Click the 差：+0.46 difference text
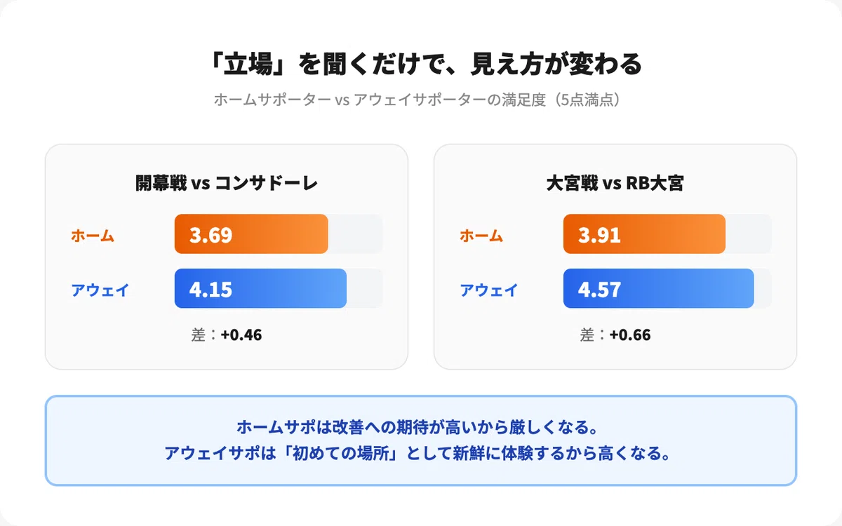Screen dimensions: 842x526 pyautogui.click(x=227, y=335)
